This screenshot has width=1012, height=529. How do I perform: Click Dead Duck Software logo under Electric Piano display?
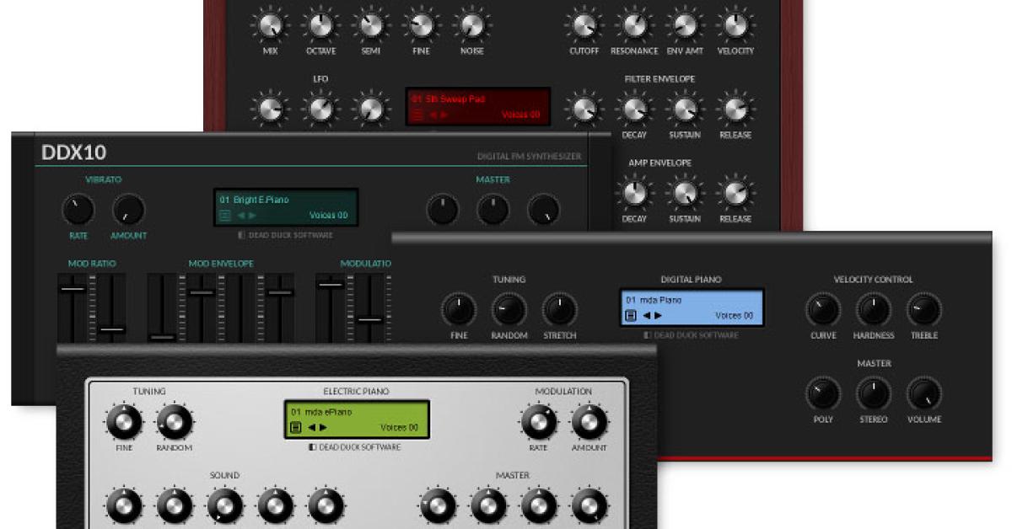click(x=355, y=447)
